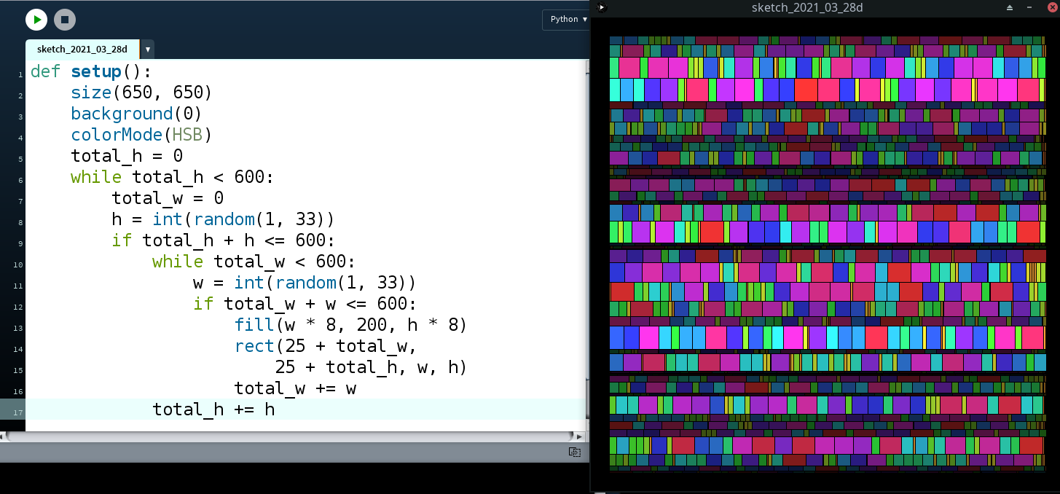Stop the running sketch
1060x494 pixels.
[x=64, y=20]
